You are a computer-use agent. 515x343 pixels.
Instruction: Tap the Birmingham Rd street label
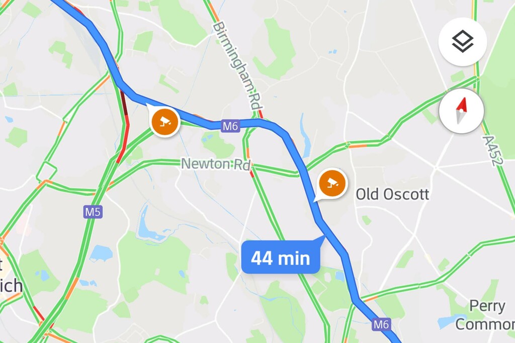point(237,66)
